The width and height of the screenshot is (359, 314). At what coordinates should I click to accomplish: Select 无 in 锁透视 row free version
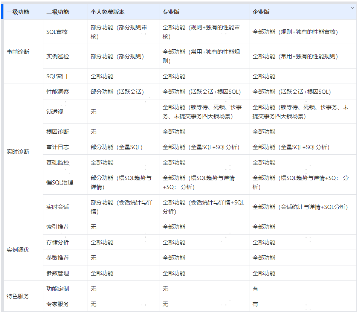tap(123, 112)
